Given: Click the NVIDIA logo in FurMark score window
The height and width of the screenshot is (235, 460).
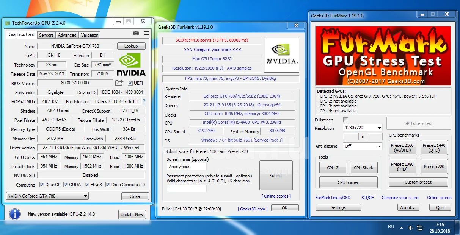Looking at the screenshot, I should click(281, 54).
